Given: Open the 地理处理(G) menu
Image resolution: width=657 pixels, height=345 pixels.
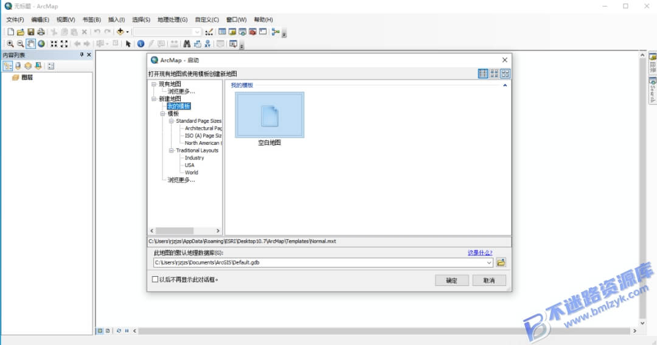Looking at the screenshot, I should pos(173,19).
